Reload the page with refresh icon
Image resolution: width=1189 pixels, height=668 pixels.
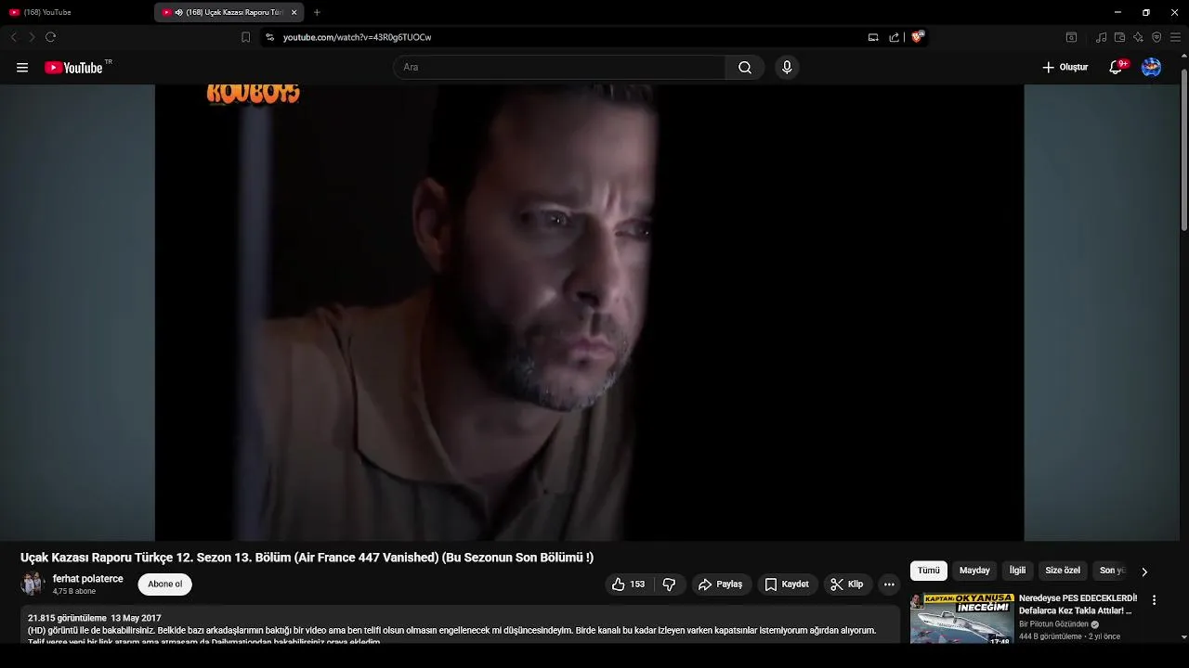point(50,37)
